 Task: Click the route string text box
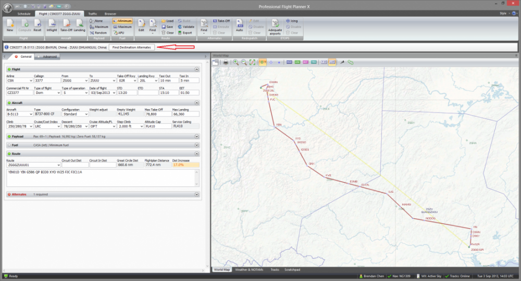(x=103, y=178)
